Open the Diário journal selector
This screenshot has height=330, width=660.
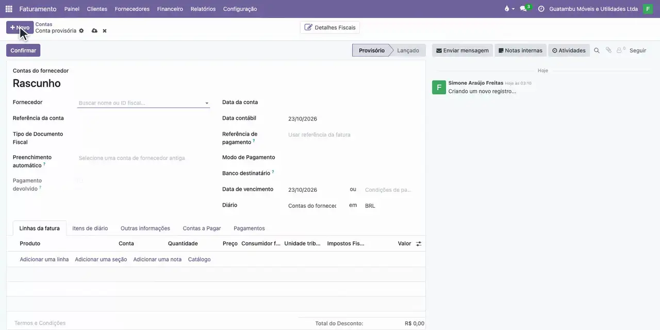coord(312,206)
